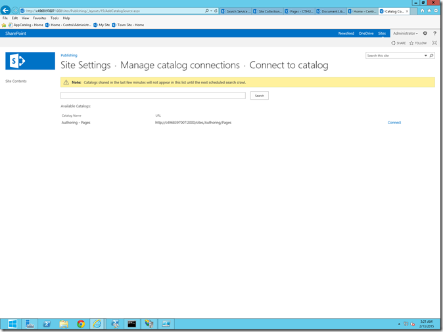Viewport: 443px width, 332px height.
Task: Click the FOLLOW star button
Action: click(x=418, y=43)
